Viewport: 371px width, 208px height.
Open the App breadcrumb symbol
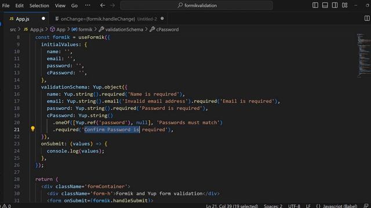click(61, 29)
